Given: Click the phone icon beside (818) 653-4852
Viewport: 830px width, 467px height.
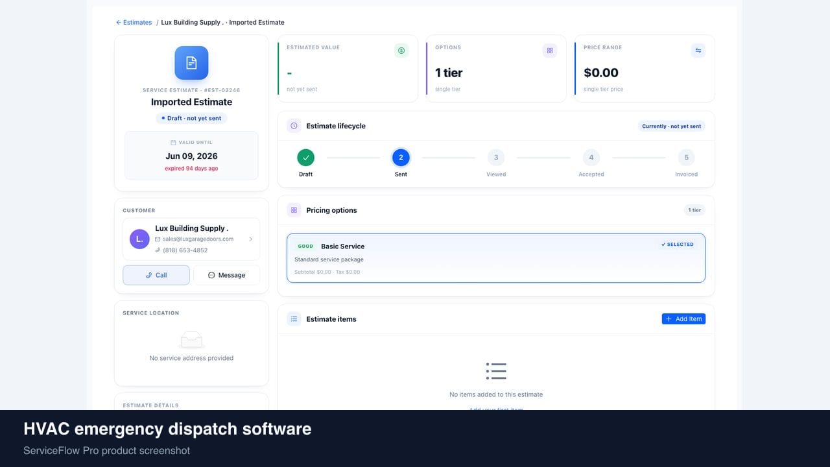Looking at the screenshot, I should point(158,250).
